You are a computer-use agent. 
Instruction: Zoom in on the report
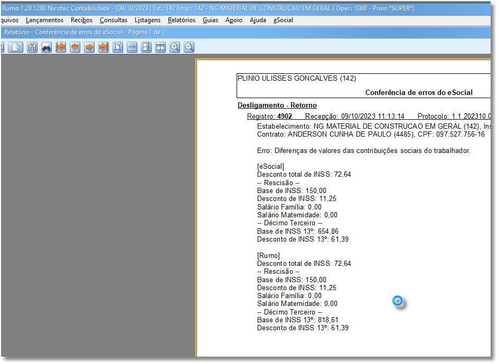pos(175,47)
